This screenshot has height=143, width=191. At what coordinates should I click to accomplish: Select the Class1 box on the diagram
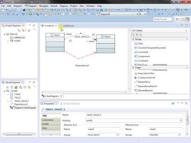point(55,43)
